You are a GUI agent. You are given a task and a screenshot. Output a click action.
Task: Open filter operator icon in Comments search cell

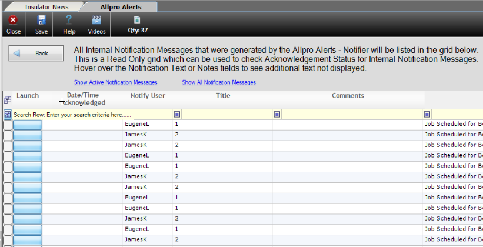point(277,115)
